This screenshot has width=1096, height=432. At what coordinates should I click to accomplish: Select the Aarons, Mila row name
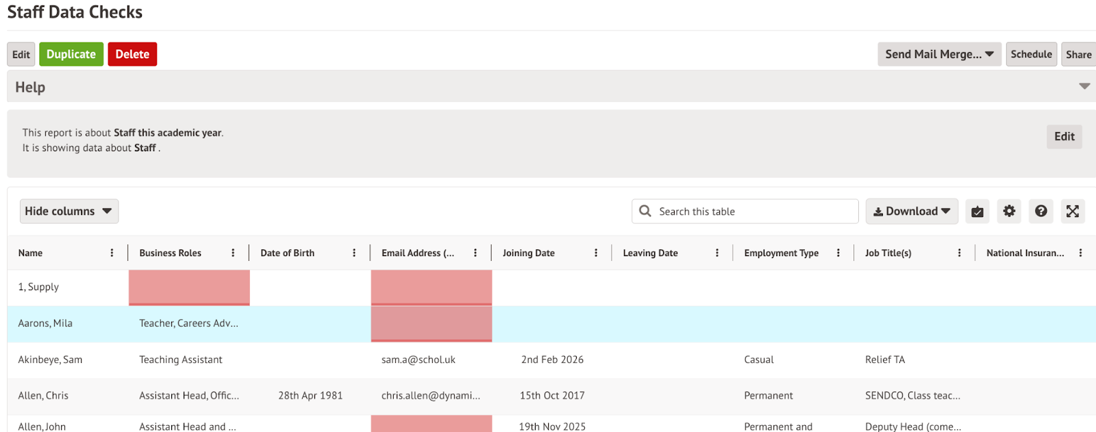coord(45,323)
